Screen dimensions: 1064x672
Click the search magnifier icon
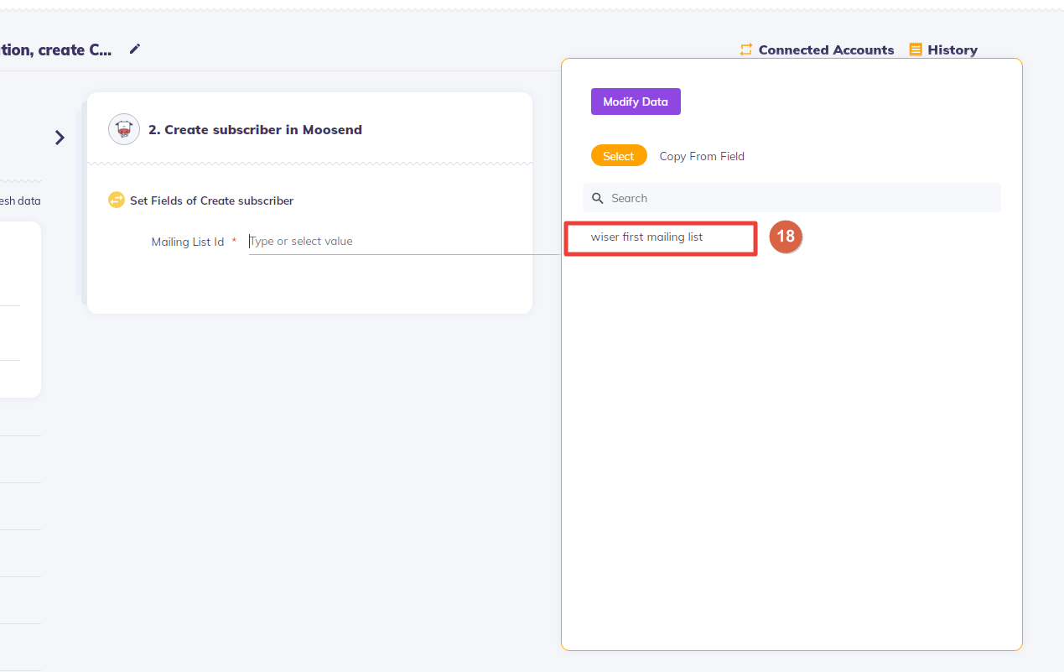click(598, 198)
